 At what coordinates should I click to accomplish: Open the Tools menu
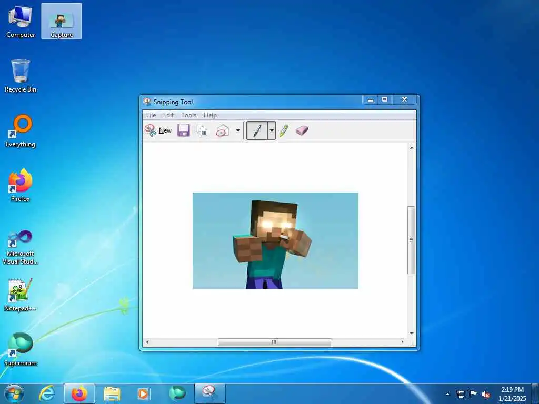(x=189, y=115)
